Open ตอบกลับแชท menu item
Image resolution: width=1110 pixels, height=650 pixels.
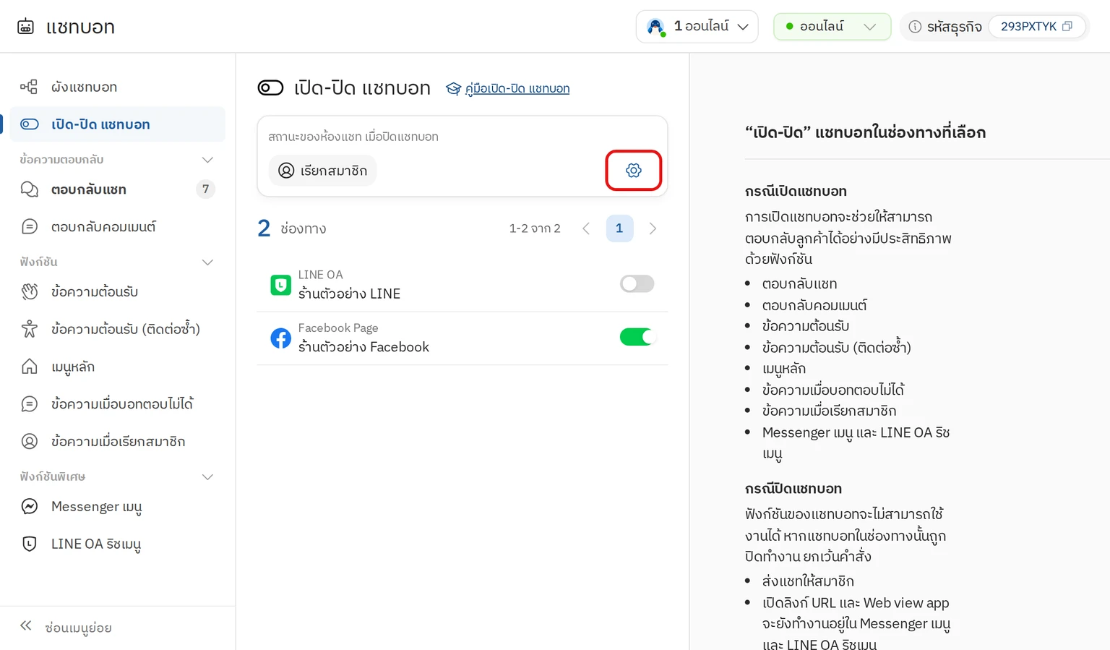[117, 189]
